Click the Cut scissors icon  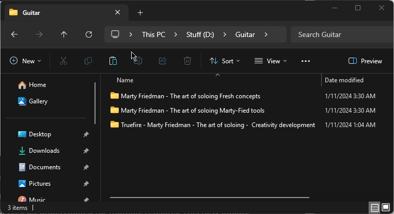point(64,61)
